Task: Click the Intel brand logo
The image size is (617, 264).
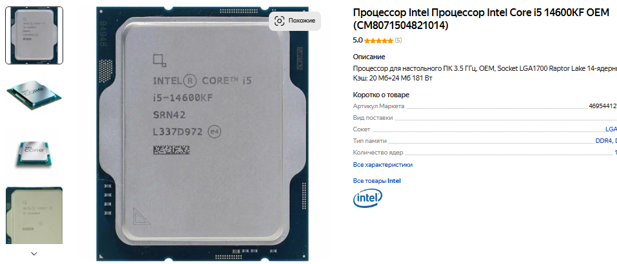Action: 367,198
